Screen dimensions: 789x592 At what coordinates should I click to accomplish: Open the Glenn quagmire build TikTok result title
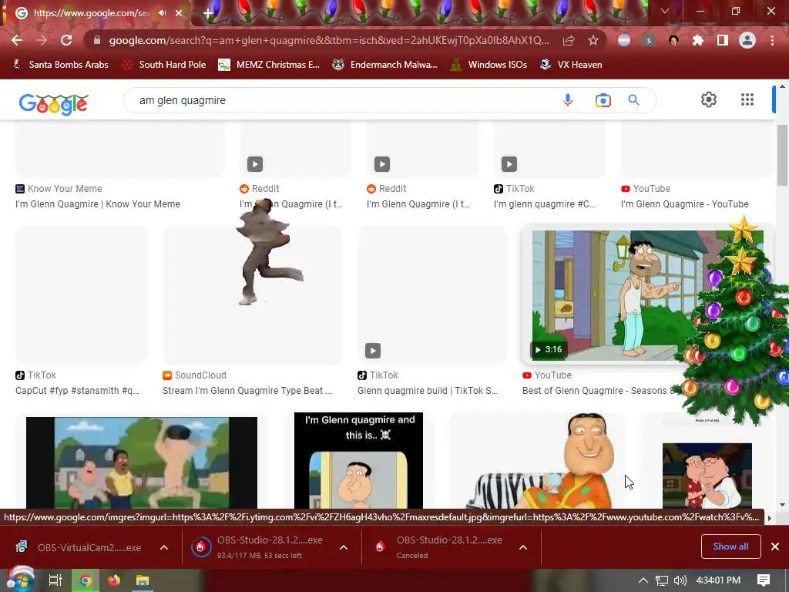point(427,391)
